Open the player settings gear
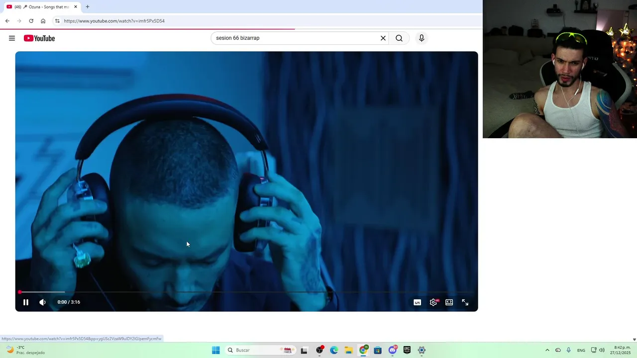637x358 pixels. point(433,302)
